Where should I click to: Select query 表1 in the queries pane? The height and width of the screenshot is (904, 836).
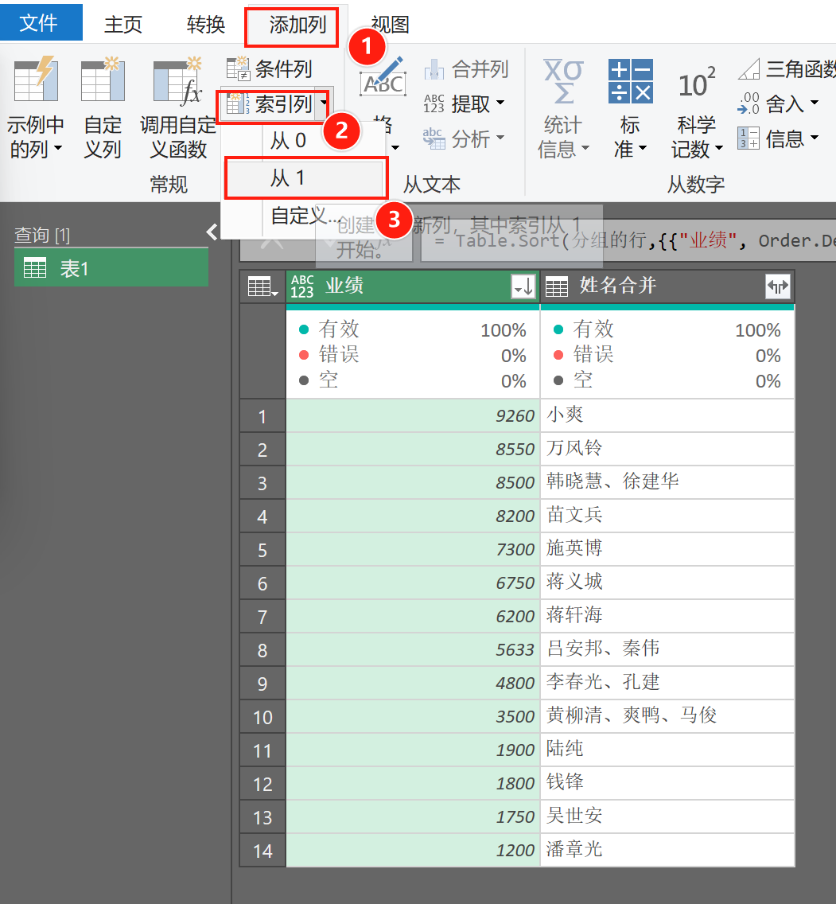[x=111, y=268]
